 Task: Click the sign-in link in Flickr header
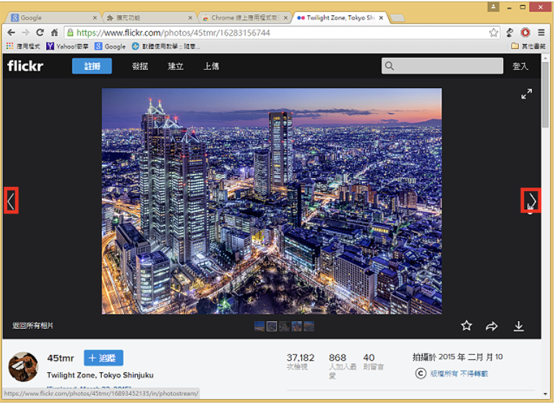520,66
